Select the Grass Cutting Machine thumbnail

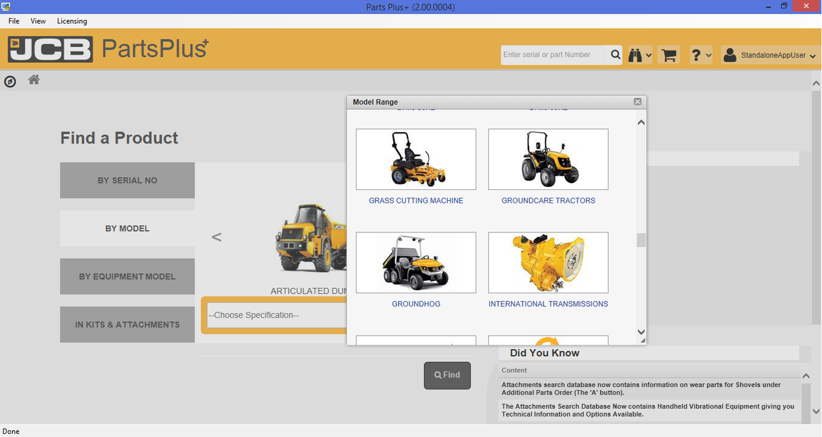416,159
